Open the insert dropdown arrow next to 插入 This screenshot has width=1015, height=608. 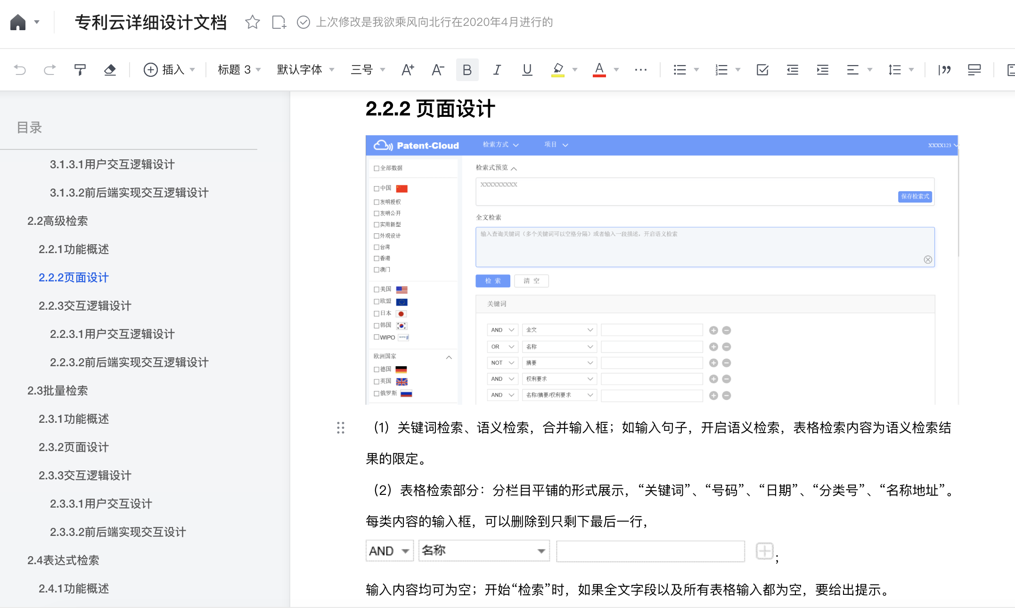pyautogui.click(x=192, y=70)
